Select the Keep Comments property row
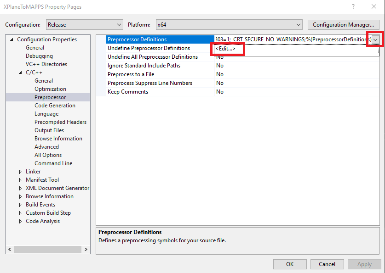Image resolution: width=385 pixels, height=273 pixels. click(128, 92)
